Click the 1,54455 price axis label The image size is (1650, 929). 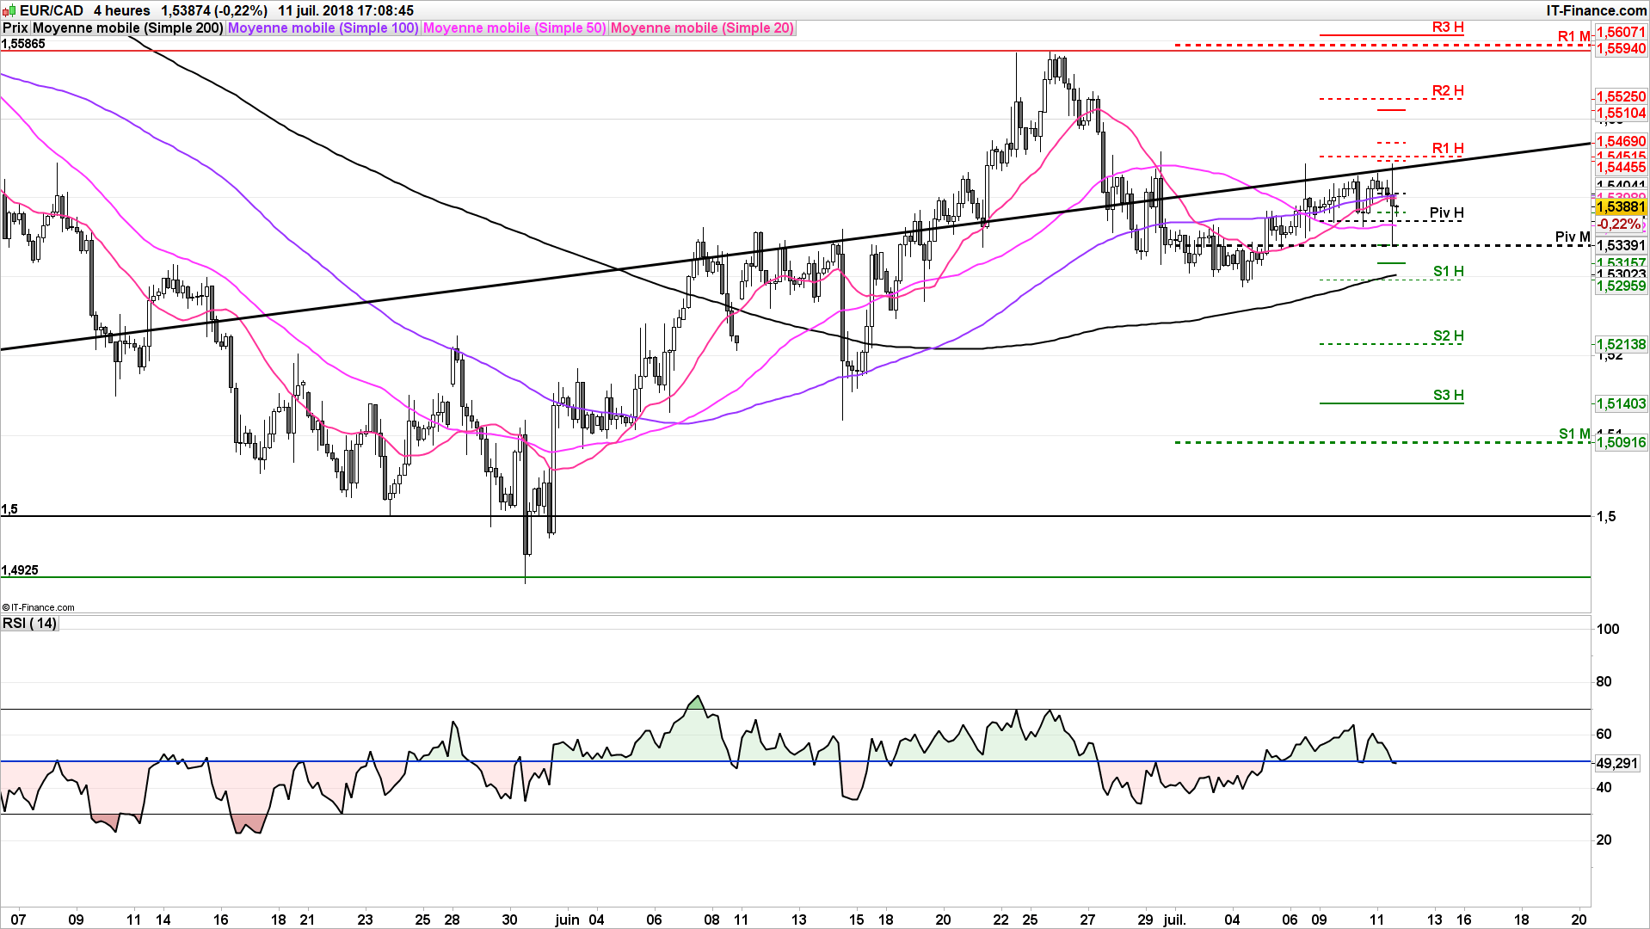1621,168
